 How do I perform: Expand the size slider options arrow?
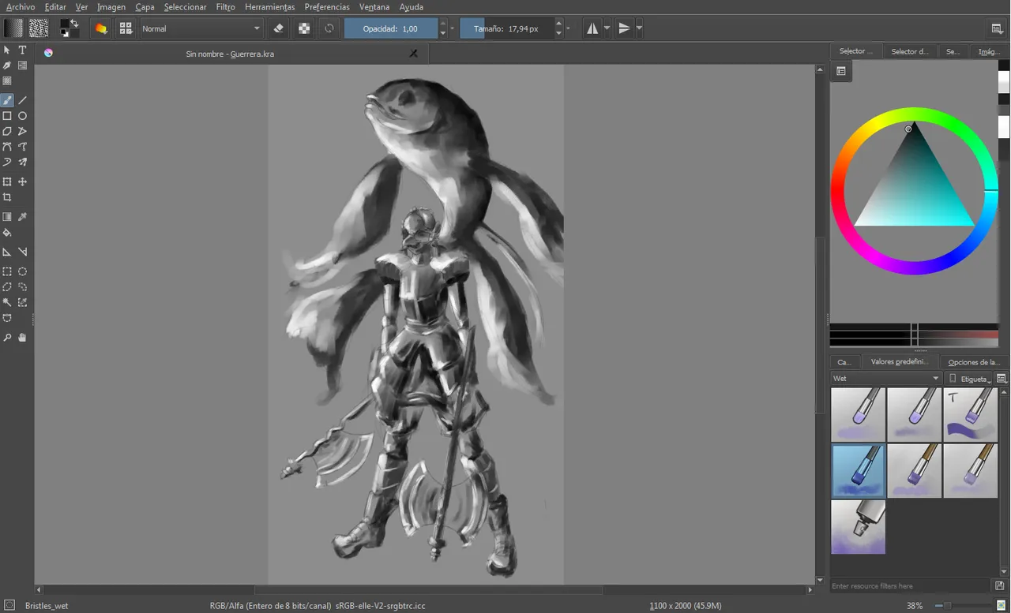[x=568, y=29]
